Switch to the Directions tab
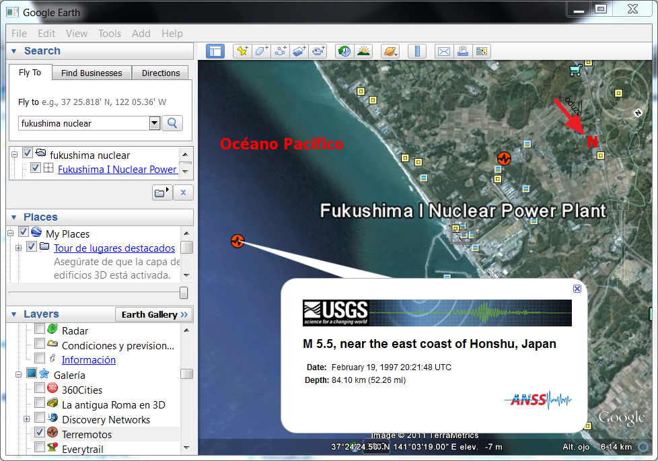Screen dimensions: 658x461 (x=161, y=73)
